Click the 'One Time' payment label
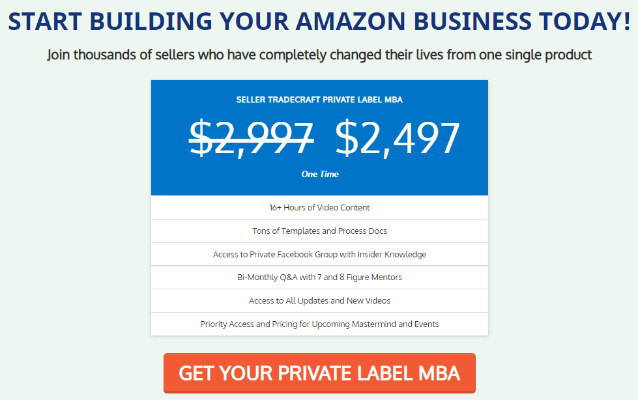The height and width of the screenshot is (400, 638). 319,174
